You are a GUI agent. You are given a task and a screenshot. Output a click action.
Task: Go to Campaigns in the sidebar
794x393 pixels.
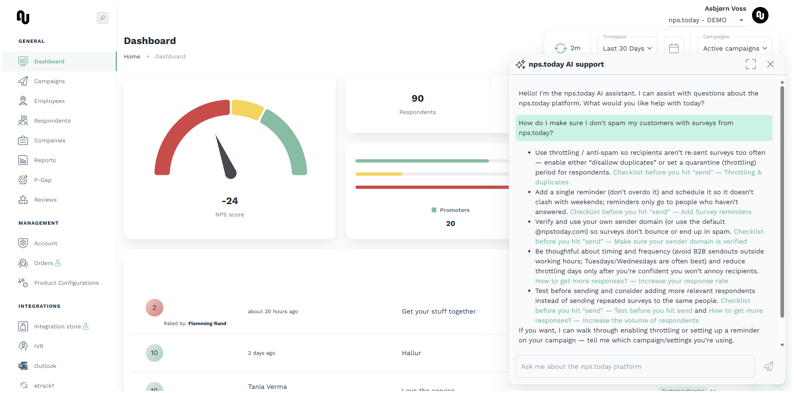coord(49,81)
